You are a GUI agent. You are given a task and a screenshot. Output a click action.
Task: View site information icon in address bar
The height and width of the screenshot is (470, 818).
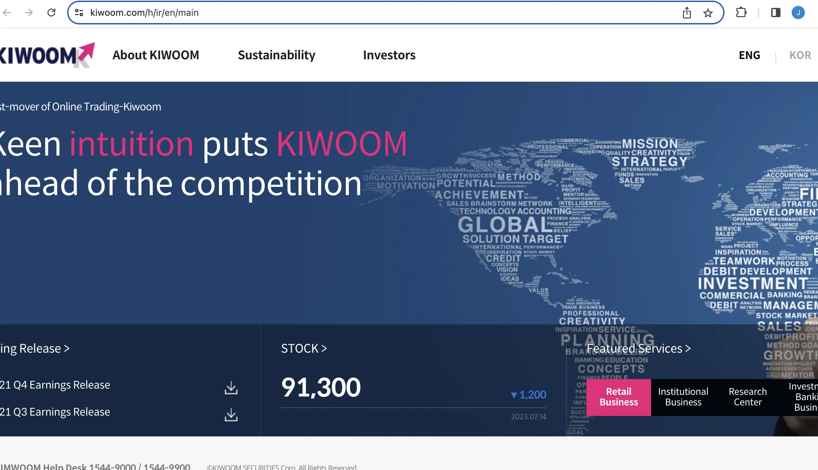[79, 13]
